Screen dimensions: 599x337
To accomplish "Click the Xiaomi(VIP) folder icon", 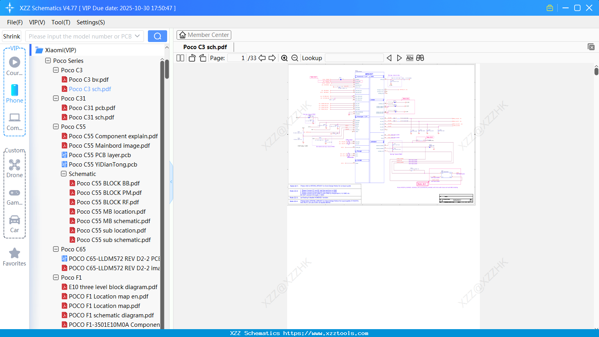I will click(x=39, y=50).
